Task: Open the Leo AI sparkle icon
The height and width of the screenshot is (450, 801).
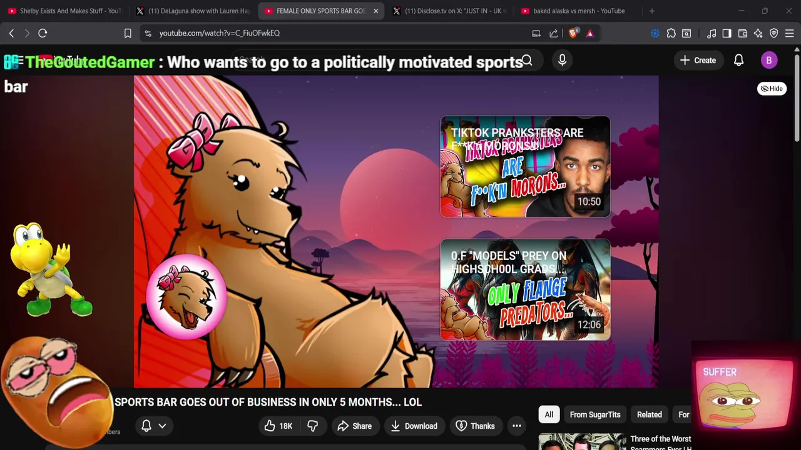Action: 758,33
